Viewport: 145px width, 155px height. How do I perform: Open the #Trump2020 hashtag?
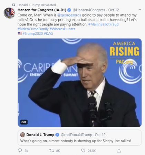(x=32, y=33)
